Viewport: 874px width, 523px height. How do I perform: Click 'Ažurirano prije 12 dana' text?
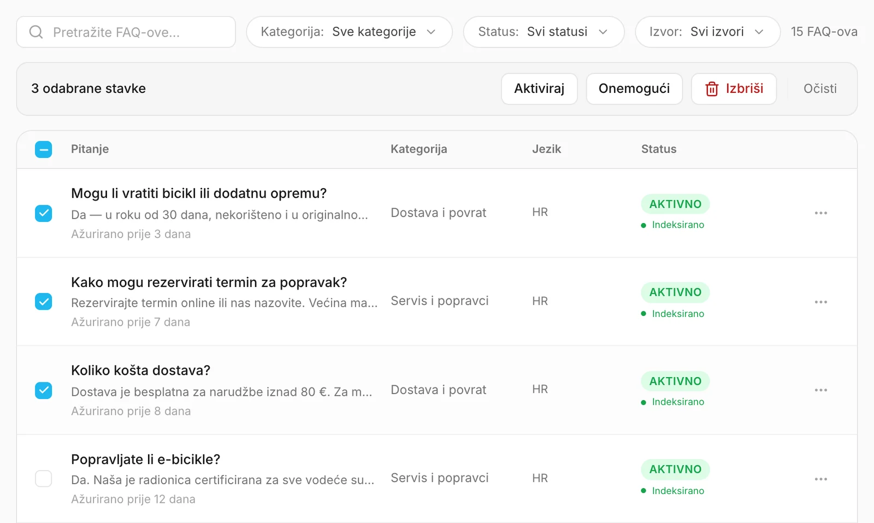point(133,499)
